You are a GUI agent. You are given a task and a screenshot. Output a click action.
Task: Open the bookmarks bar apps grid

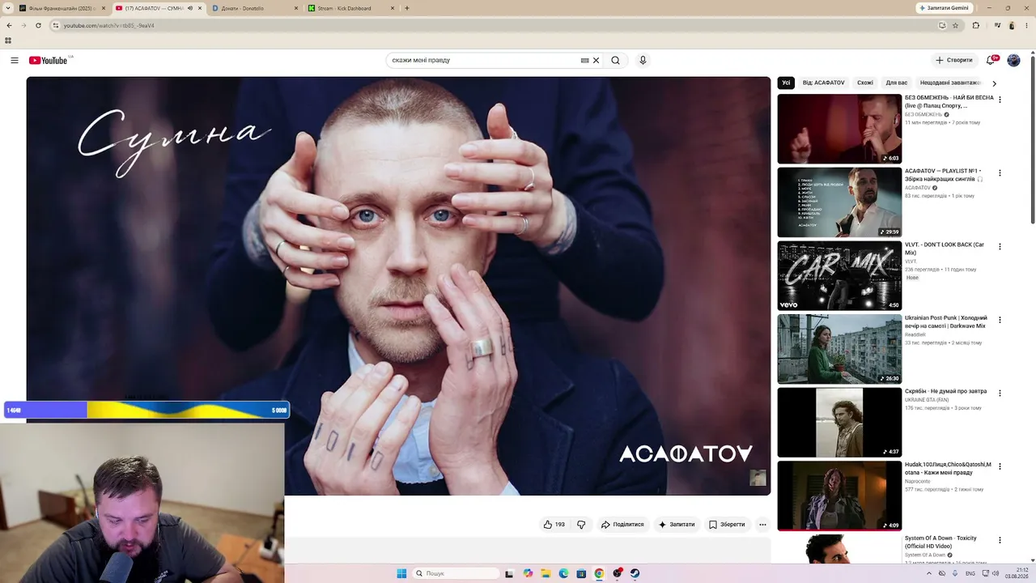click(8, 40)
